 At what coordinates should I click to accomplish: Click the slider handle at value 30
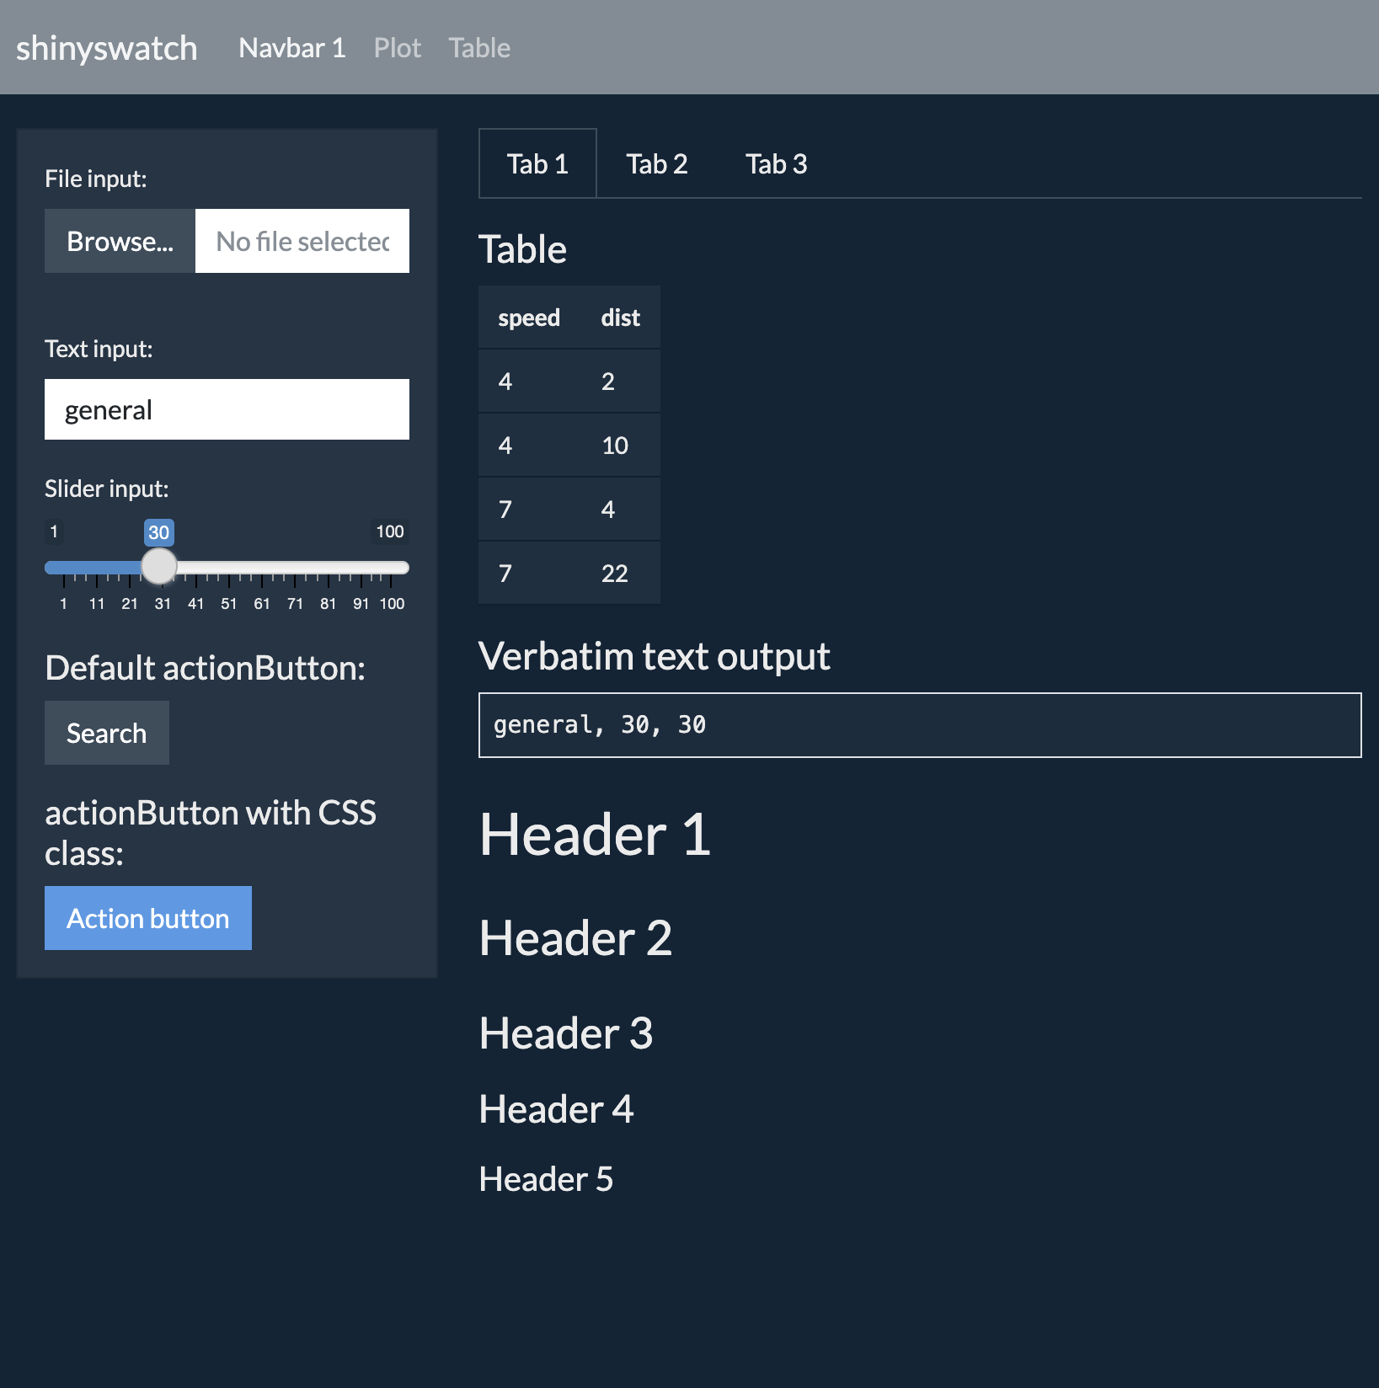(x=158, y=567)
